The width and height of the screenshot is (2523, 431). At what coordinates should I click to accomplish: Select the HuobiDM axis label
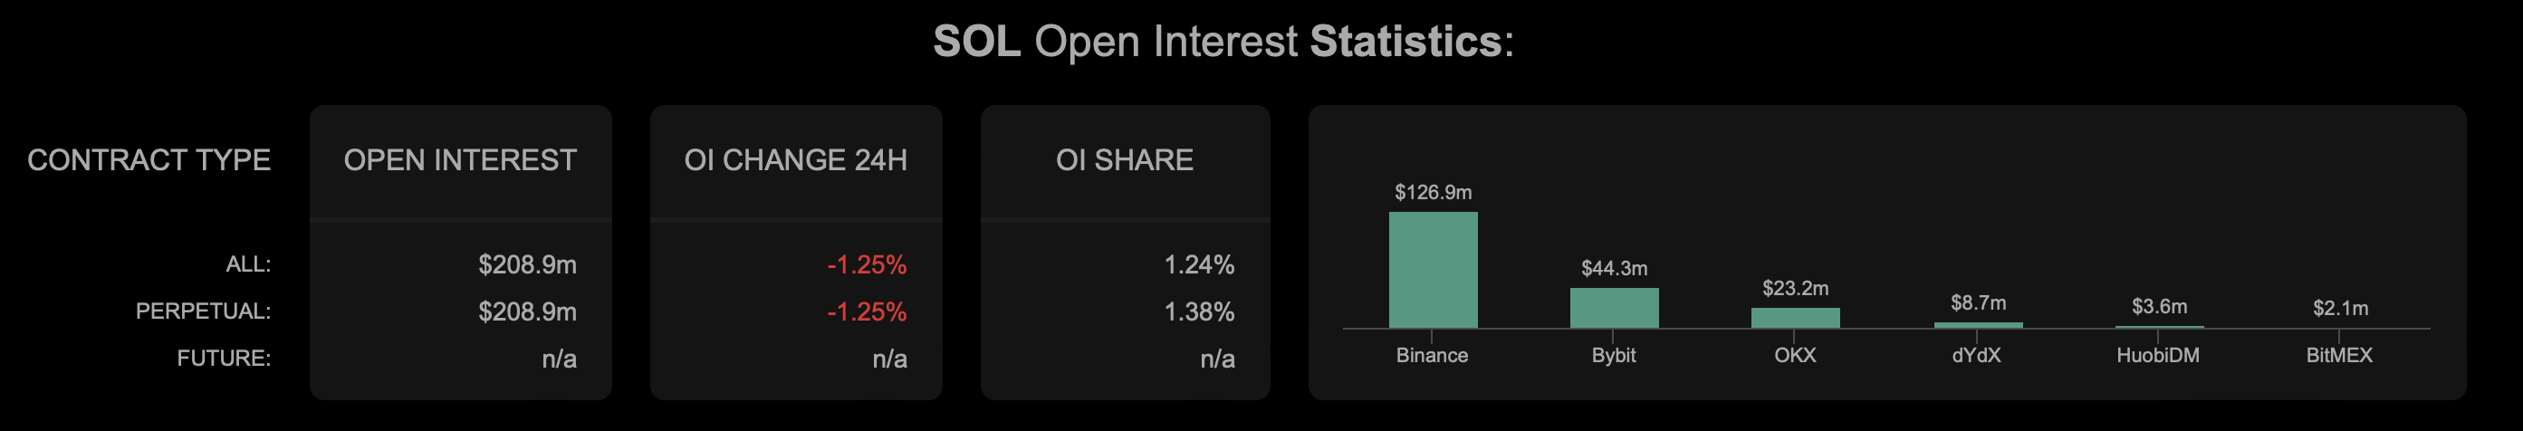pyautogui.click(x=2158, y=356)
